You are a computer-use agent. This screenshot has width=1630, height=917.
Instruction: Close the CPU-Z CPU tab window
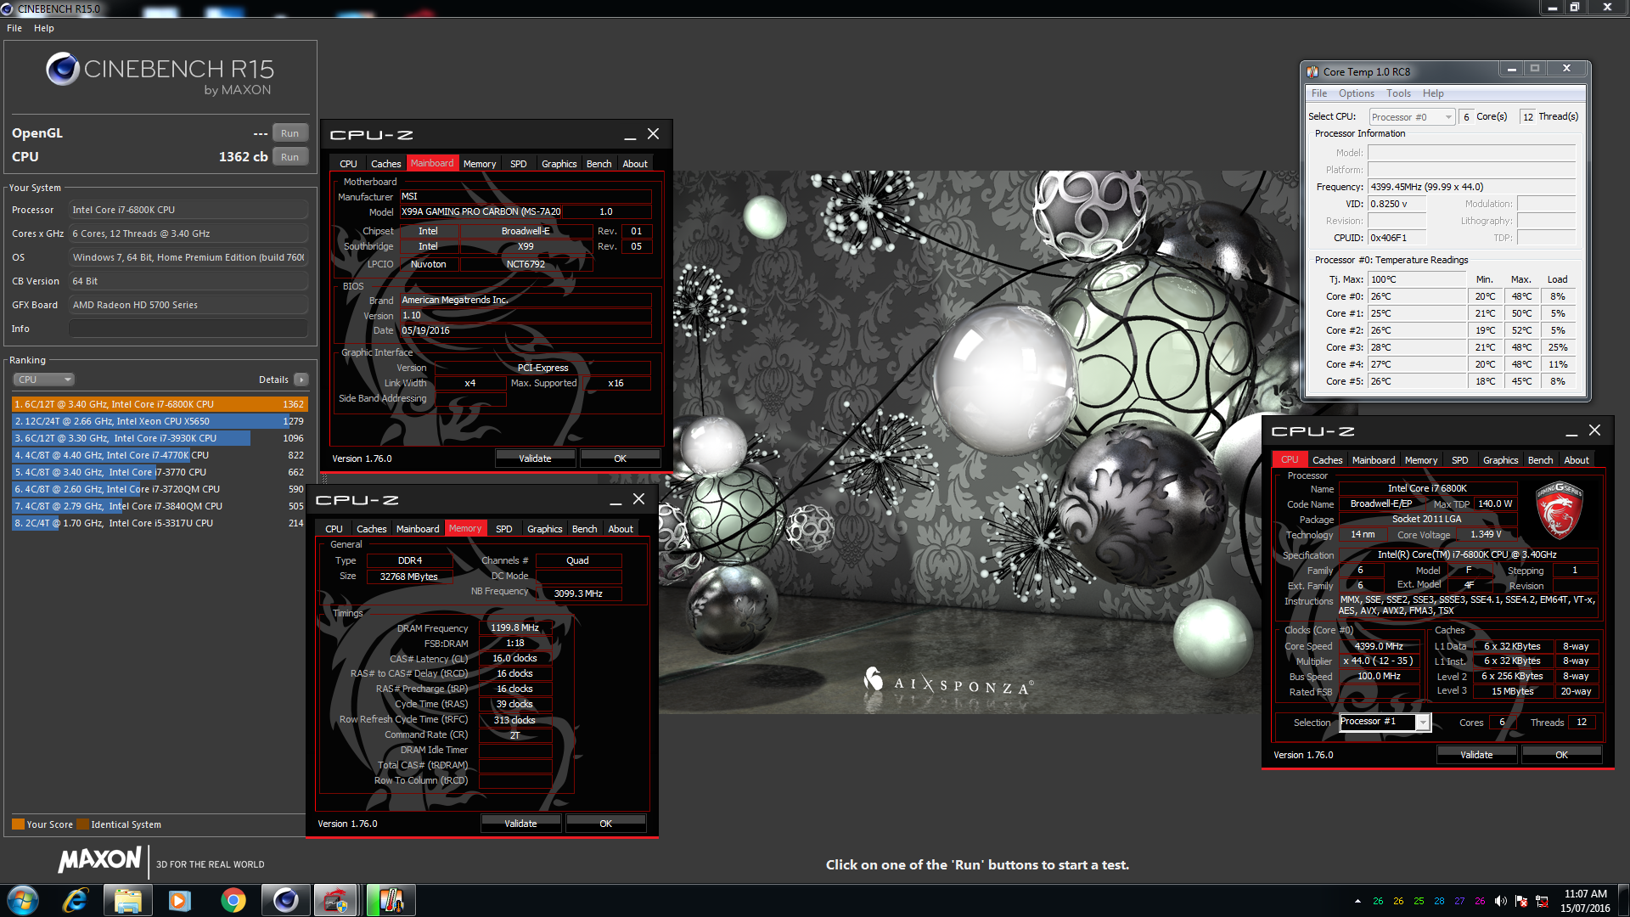1594,430
